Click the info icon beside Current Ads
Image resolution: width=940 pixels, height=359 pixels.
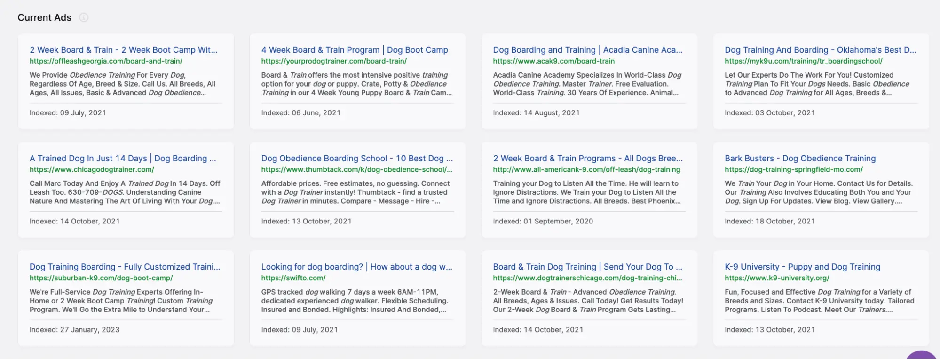click(84, 18)
